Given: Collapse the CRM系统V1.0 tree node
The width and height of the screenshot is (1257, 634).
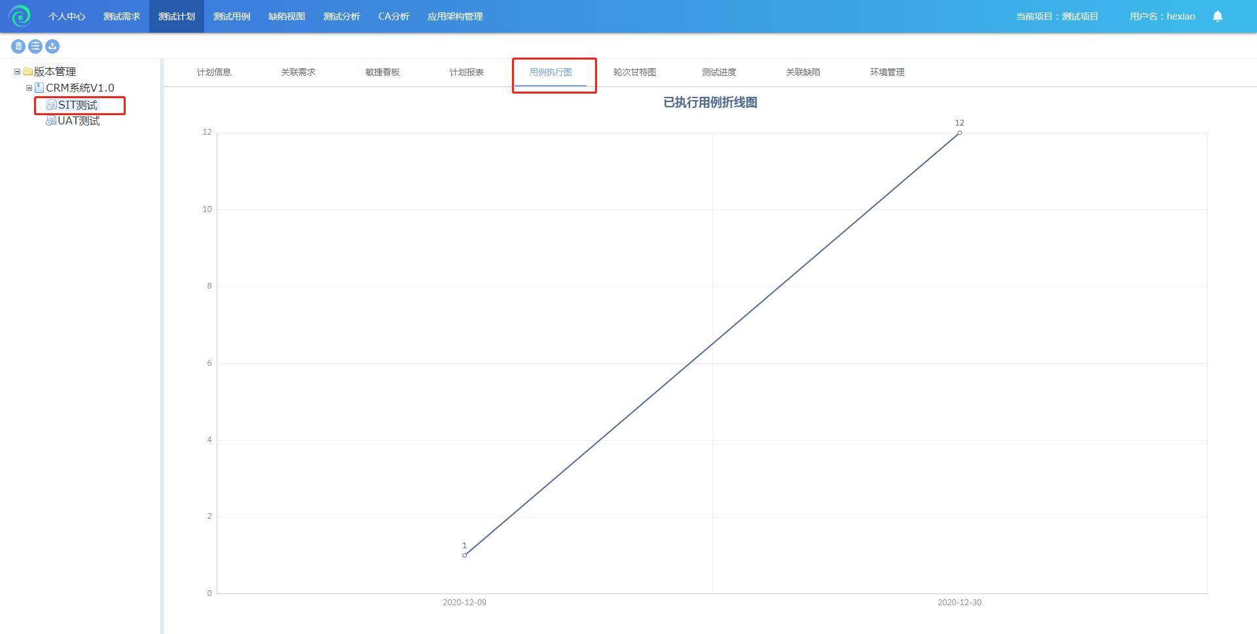Looking at the screenshot, I should point(29,88).
